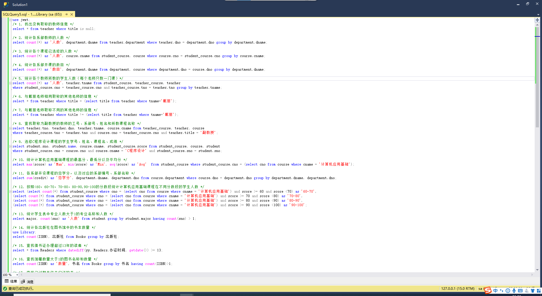Image resolution: width=542 pixels, height=296 pixels.
Task: Switch to the 消息 messages tab
Action: click(27, 282)
